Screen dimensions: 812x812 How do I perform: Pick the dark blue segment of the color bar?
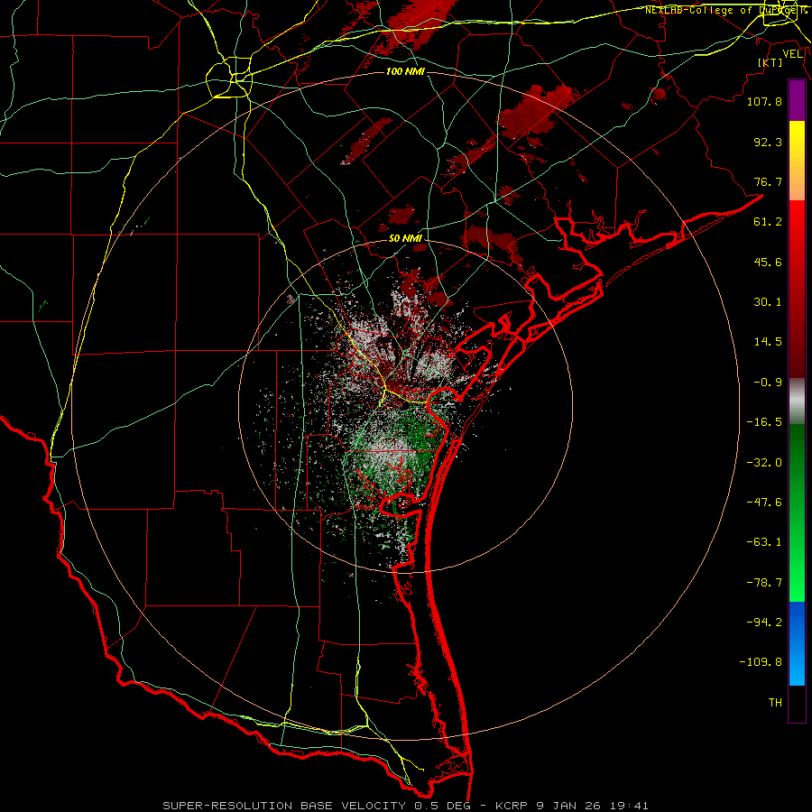tap(797, 622)
